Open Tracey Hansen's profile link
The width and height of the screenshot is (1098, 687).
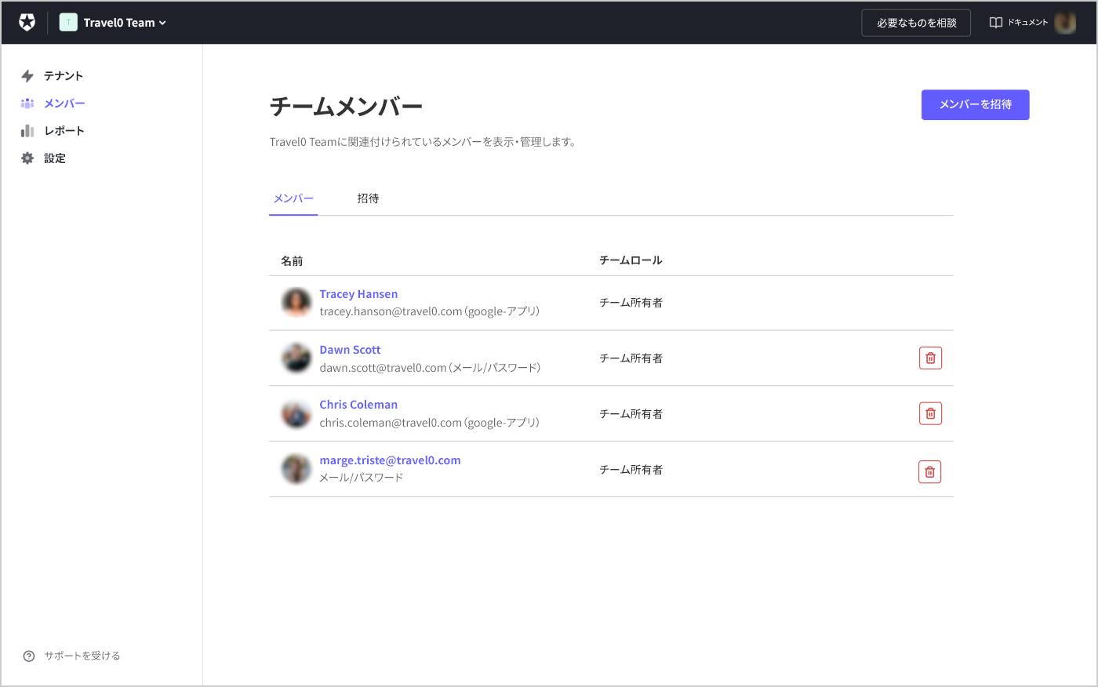[x=358, y=293]
